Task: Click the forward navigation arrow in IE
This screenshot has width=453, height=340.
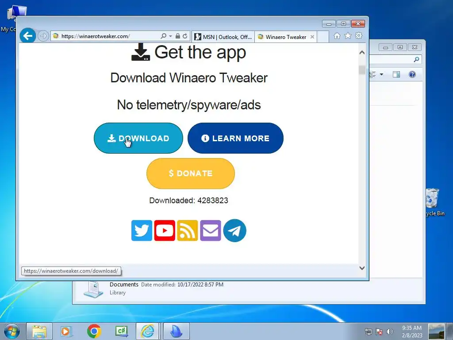Action: click(x=43, y=36)
